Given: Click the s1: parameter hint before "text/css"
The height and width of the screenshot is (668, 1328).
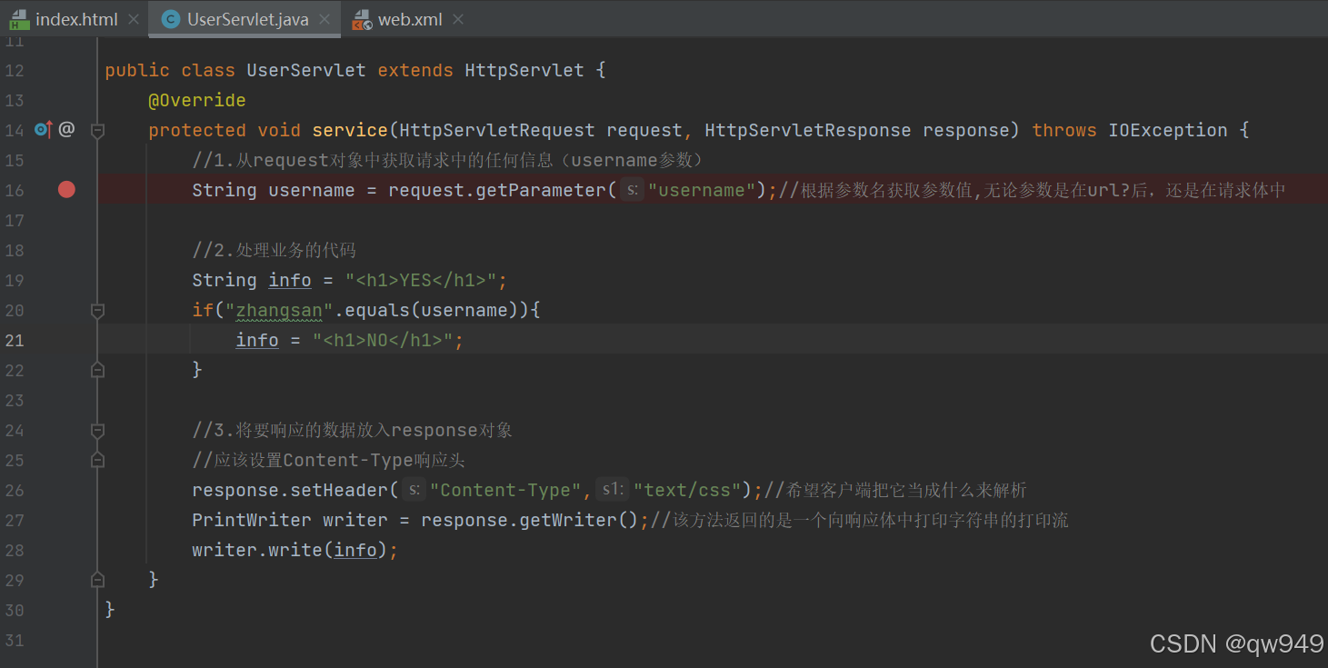Looking at the screenshot, I should coord(612,490).
